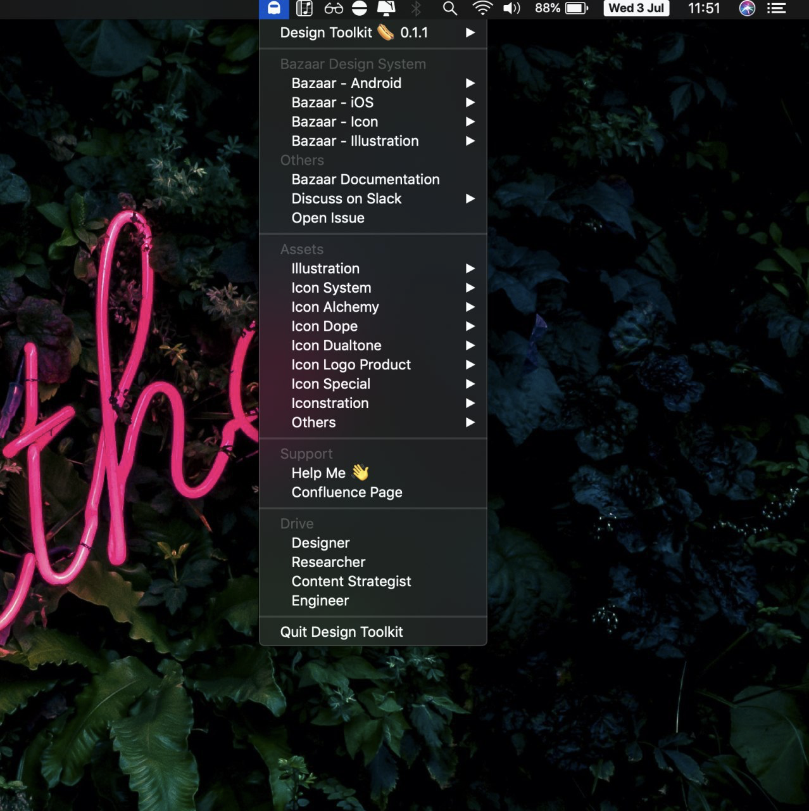
Task: Expand Bazaar - Android submenu arrow
Action: tap(470, 83)
